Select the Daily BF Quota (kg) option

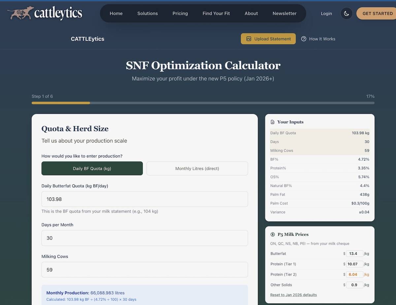pyautogui.click(x=92, y=168)
